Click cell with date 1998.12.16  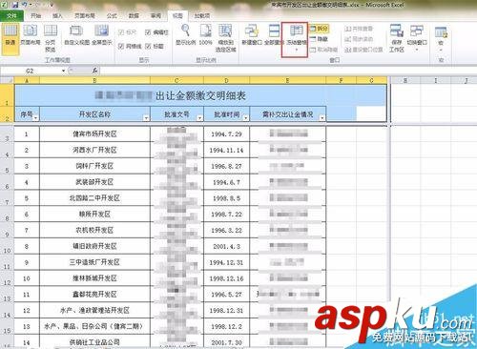[x=226, y=278]
